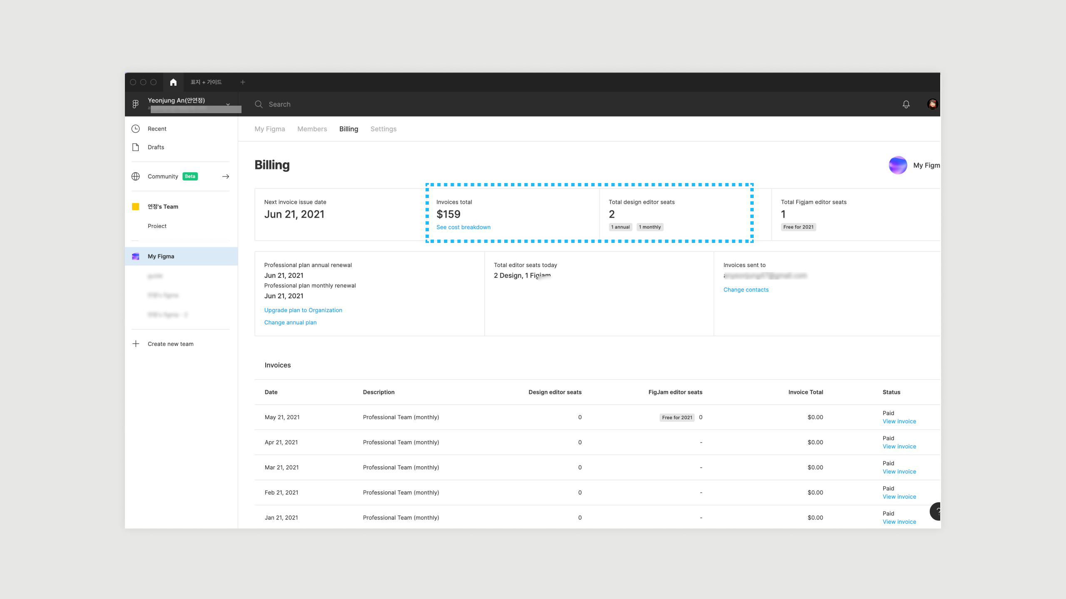Open the help question mark button
1066x599 pixels.
[936, 512]
